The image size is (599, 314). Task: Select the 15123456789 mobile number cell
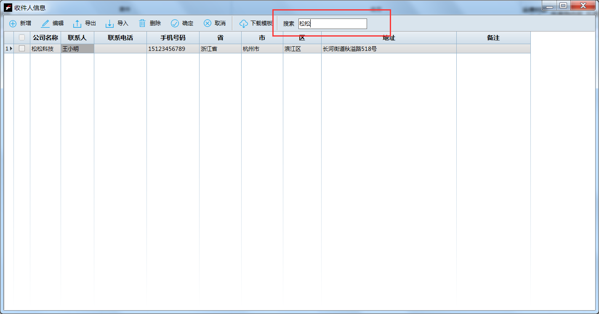(173, 49)
